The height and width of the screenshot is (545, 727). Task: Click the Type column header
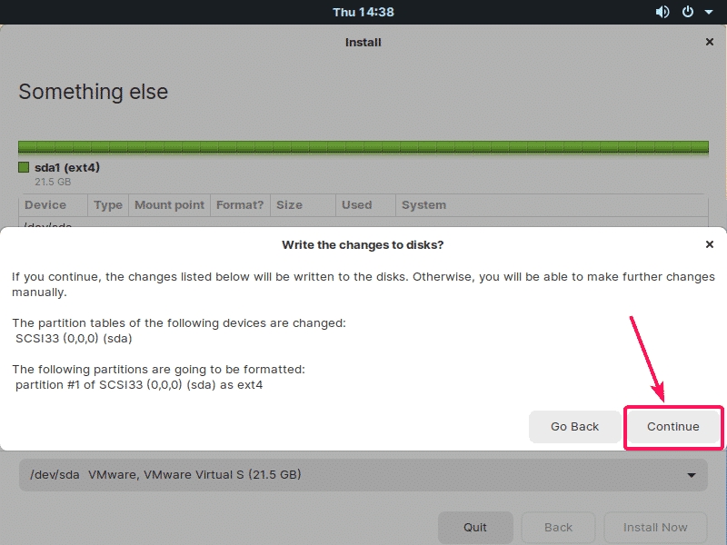pyautogui.click(x=108, y=205)
